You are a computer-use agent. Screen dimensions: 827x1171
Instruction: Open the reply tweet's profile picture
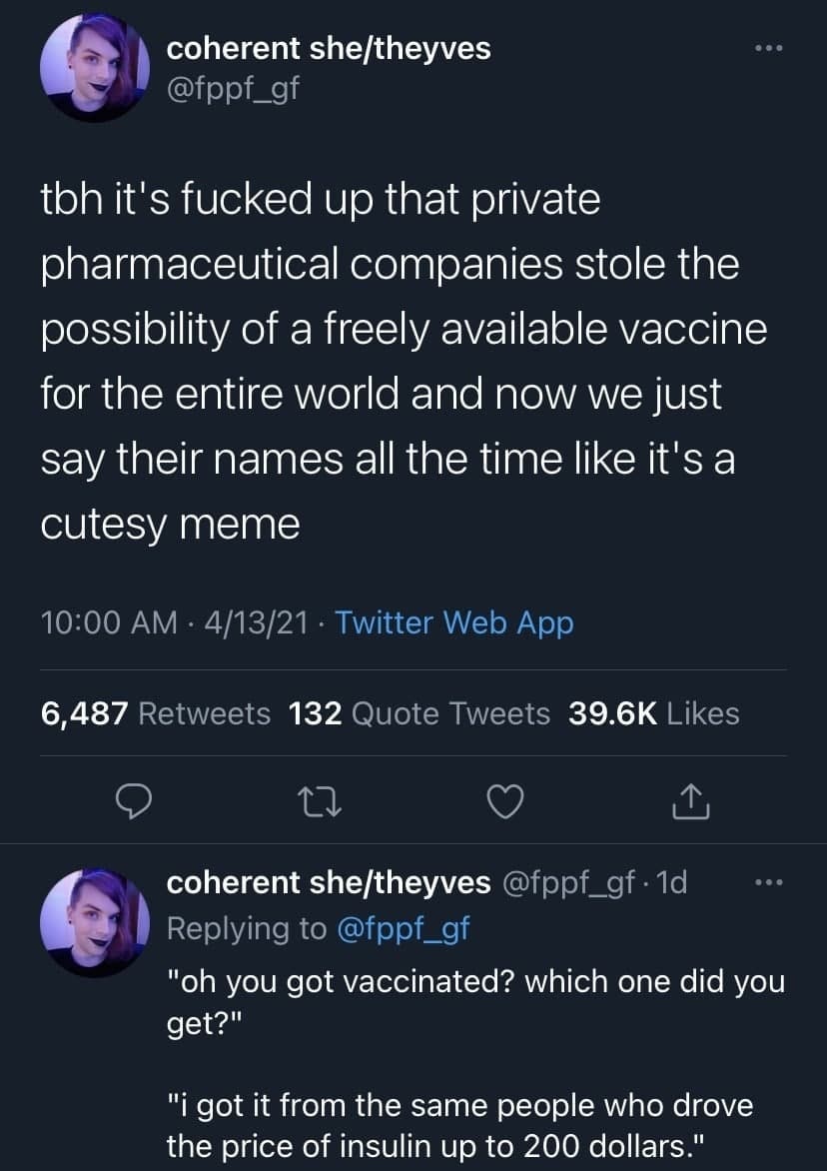click(95, 920)
